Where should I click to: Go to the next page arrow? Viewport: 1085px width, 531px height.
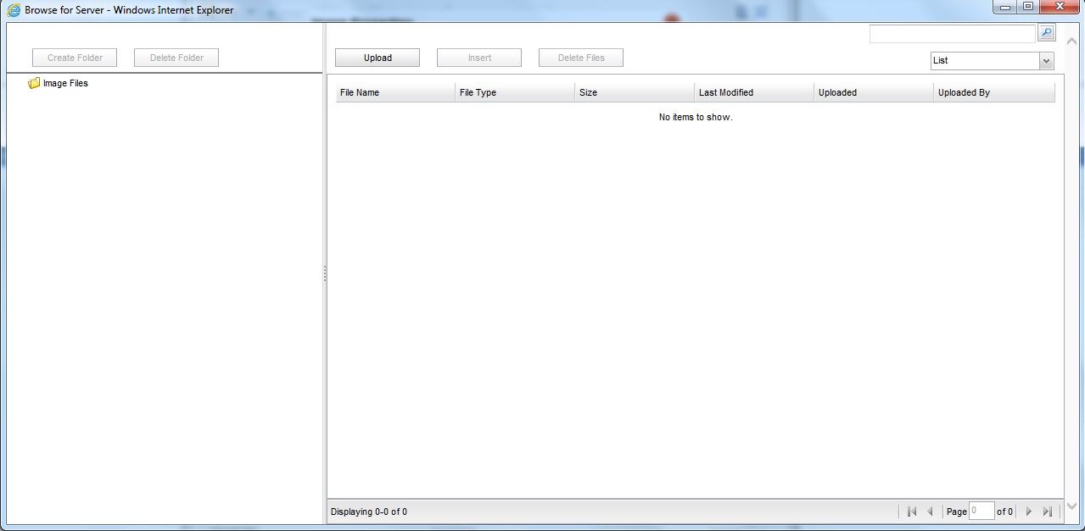point(1029,512)
